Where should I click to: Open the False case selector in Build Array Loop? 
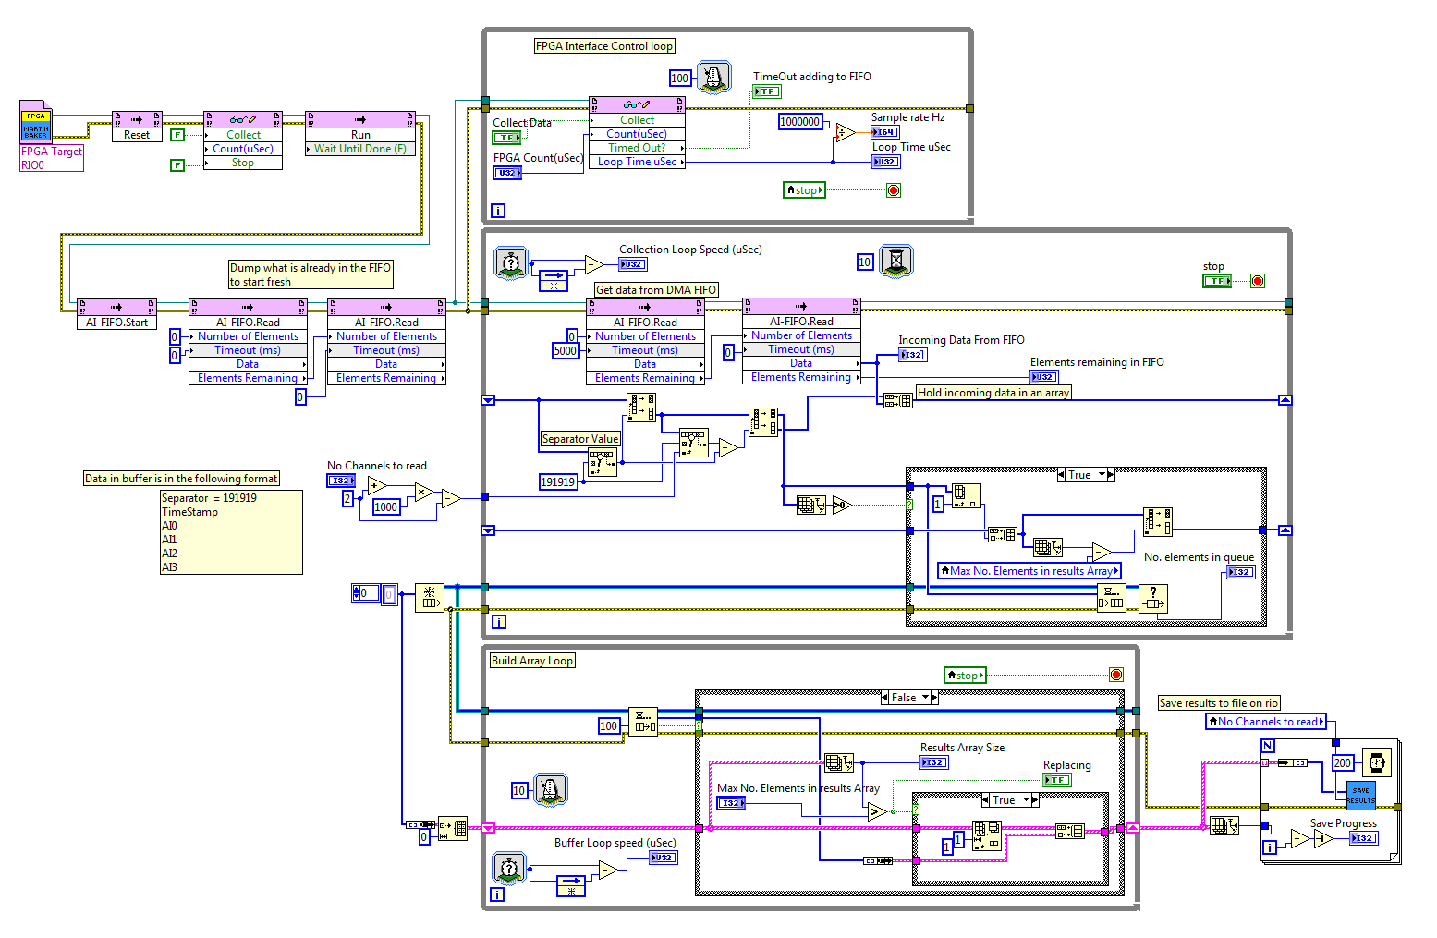coord(926,698)
